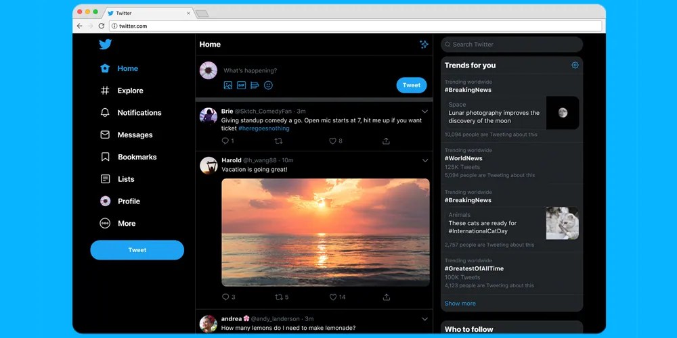Click the site info icon in address bar
Image resolution: width=677 pixels, height=338 pixels.
(114, 26)
